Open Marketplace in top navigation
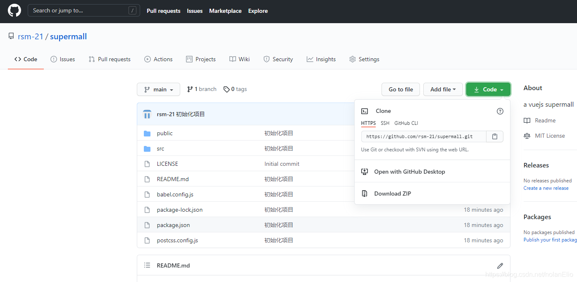Viewport: 577px width, 282px height. point(225,11)
